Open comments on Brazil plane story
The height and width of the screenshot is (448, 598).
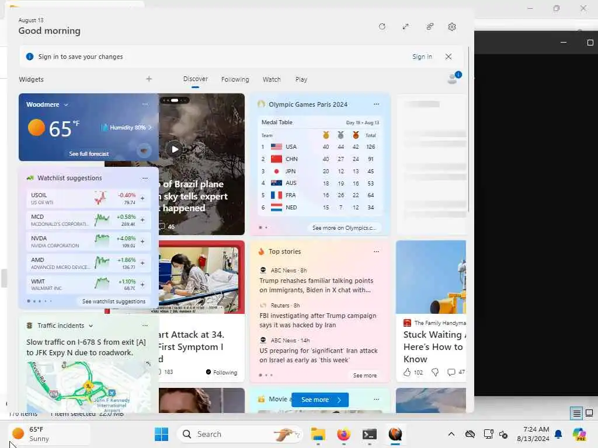(x=166, y=226)
